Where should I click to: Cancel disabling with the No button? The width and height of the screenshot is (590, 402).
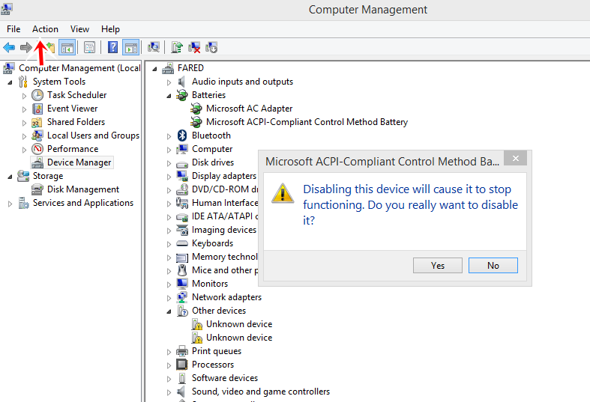click(493, 266)
